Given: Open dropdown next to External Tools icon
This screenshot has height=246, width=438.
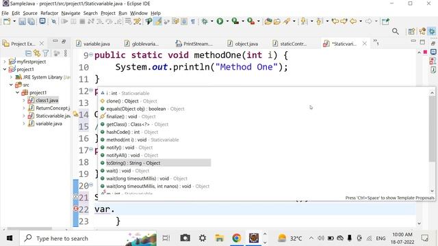Looking at the screenshot, I should coord(259,21).
